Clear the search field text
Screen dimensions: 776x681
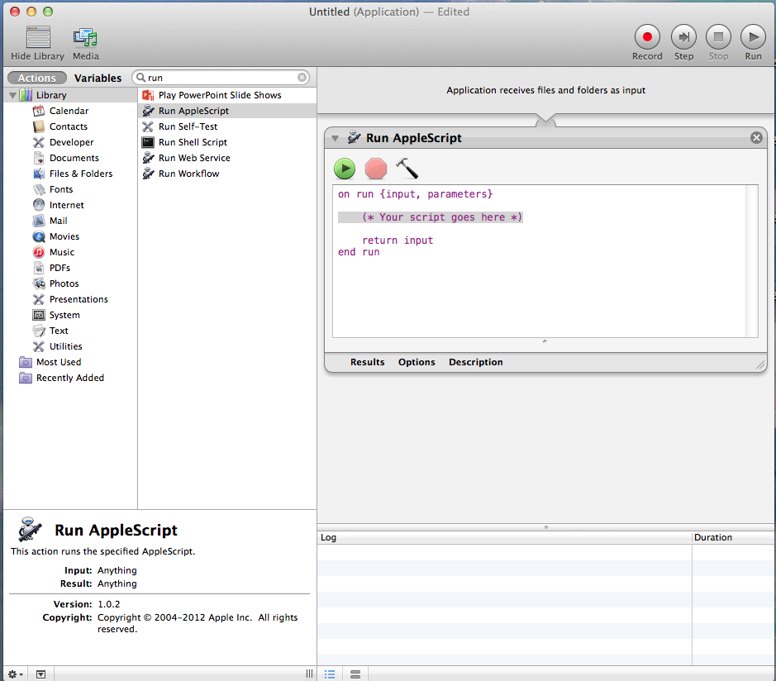[x=302, y=78]
